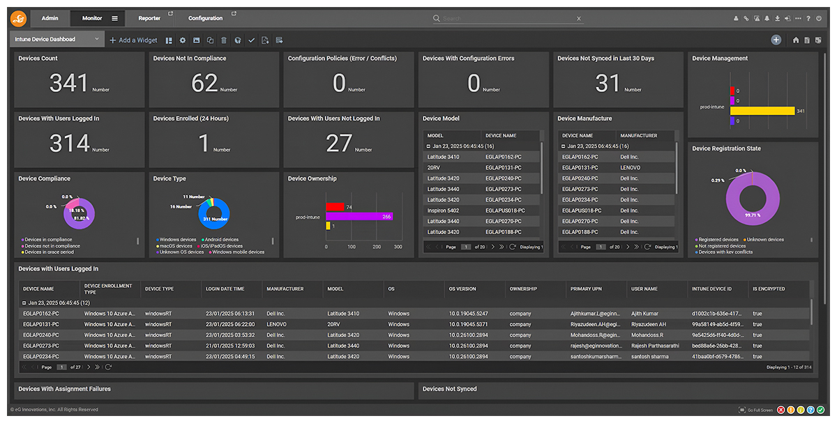Click the red critical alarm status icon
837x423 pixels.
(x=781, y=410)
